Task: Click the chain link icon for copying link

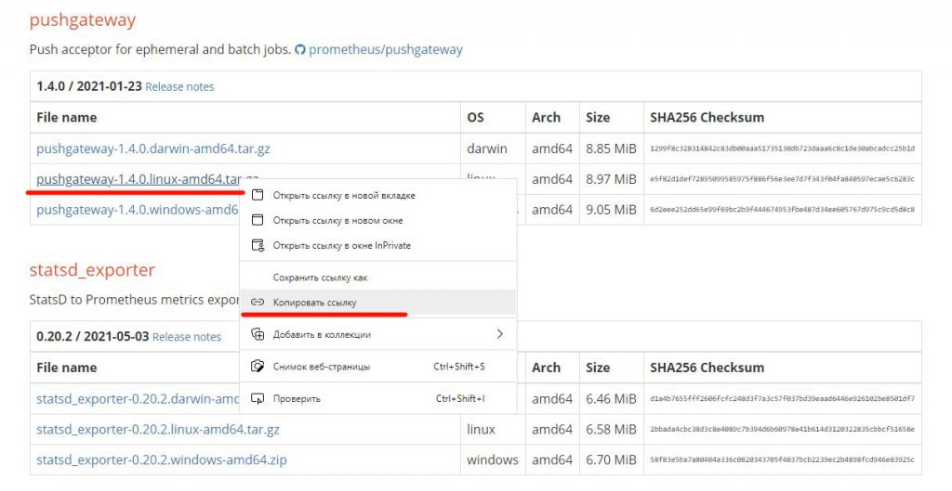Action: [x=258, y=303]
